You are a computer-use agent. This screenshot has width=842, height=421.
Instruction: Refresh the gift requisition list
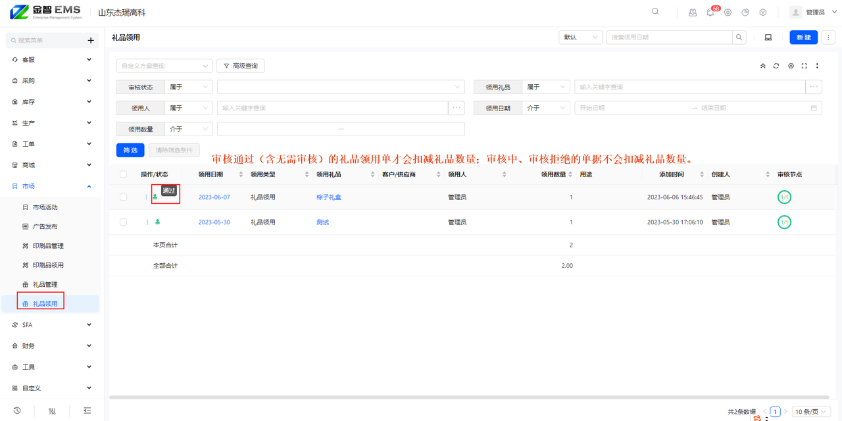tap(776, 66)
